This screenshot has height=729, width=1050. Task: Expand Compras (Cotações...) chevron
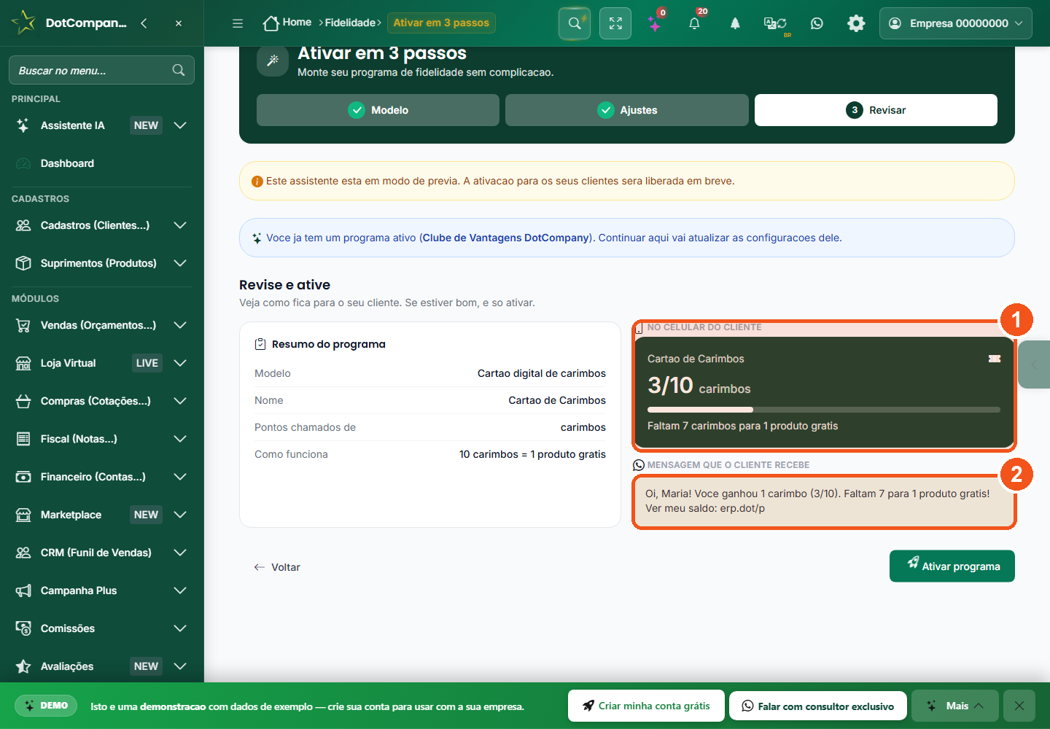180,401
